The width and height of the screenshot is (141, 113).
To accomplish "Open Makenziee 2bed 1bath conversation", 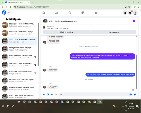I will tap(19, 25).
